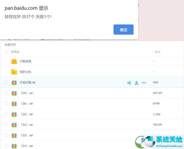The height and width of the screenshot is (149, 184).
Task: Sort by the 大小 column header
Action: pos(157,52)
